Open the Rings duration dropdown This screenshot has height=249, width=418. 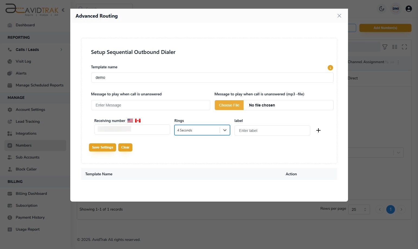pyautogui.click(x=225, y=130)
